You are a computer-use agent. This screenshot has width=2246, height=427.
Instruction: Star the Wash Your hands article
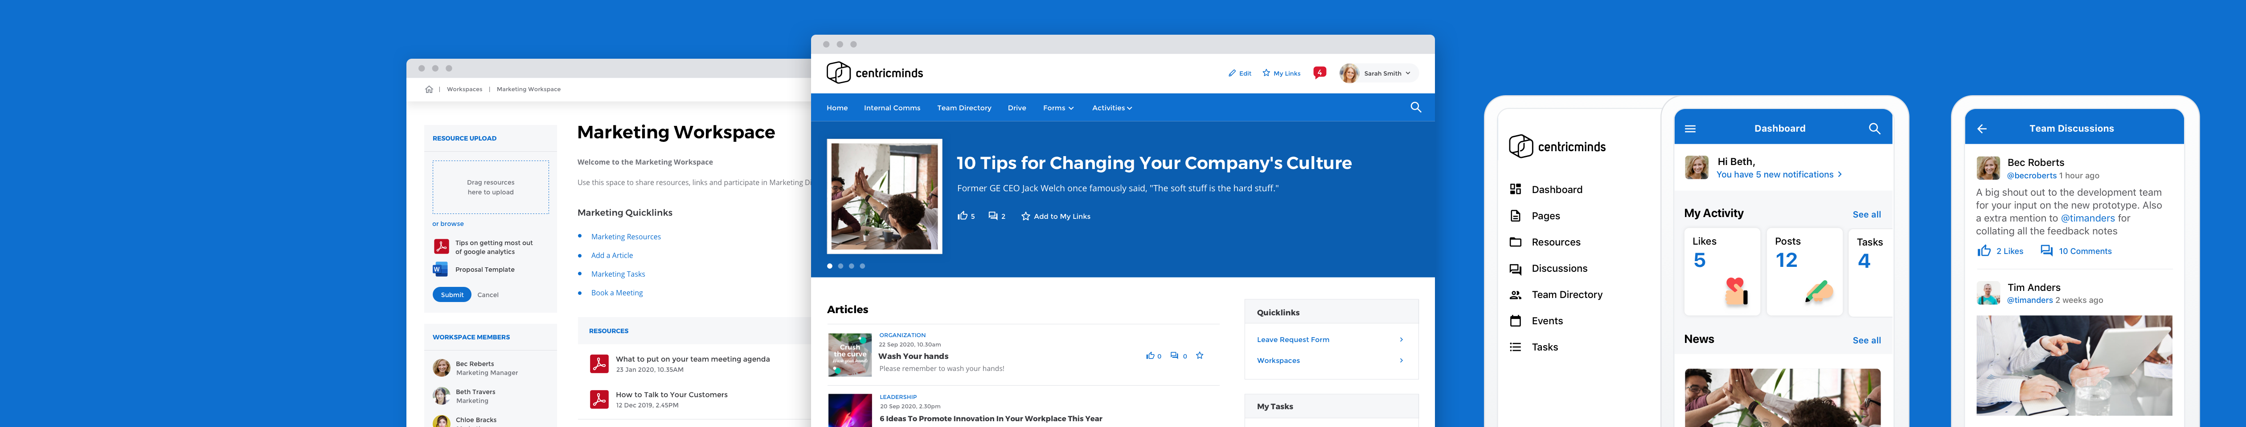(1200, 356)
